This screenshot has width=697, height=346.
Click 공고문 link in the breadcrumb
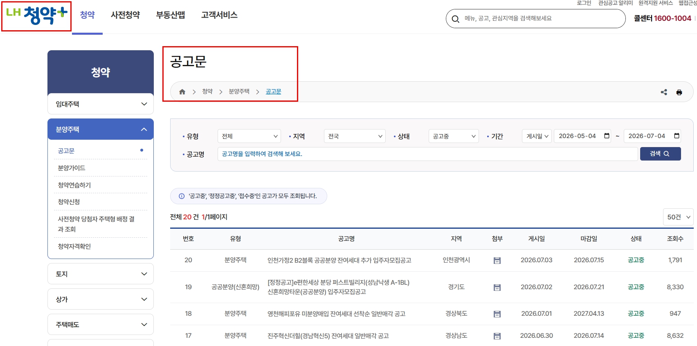[274, 92]
